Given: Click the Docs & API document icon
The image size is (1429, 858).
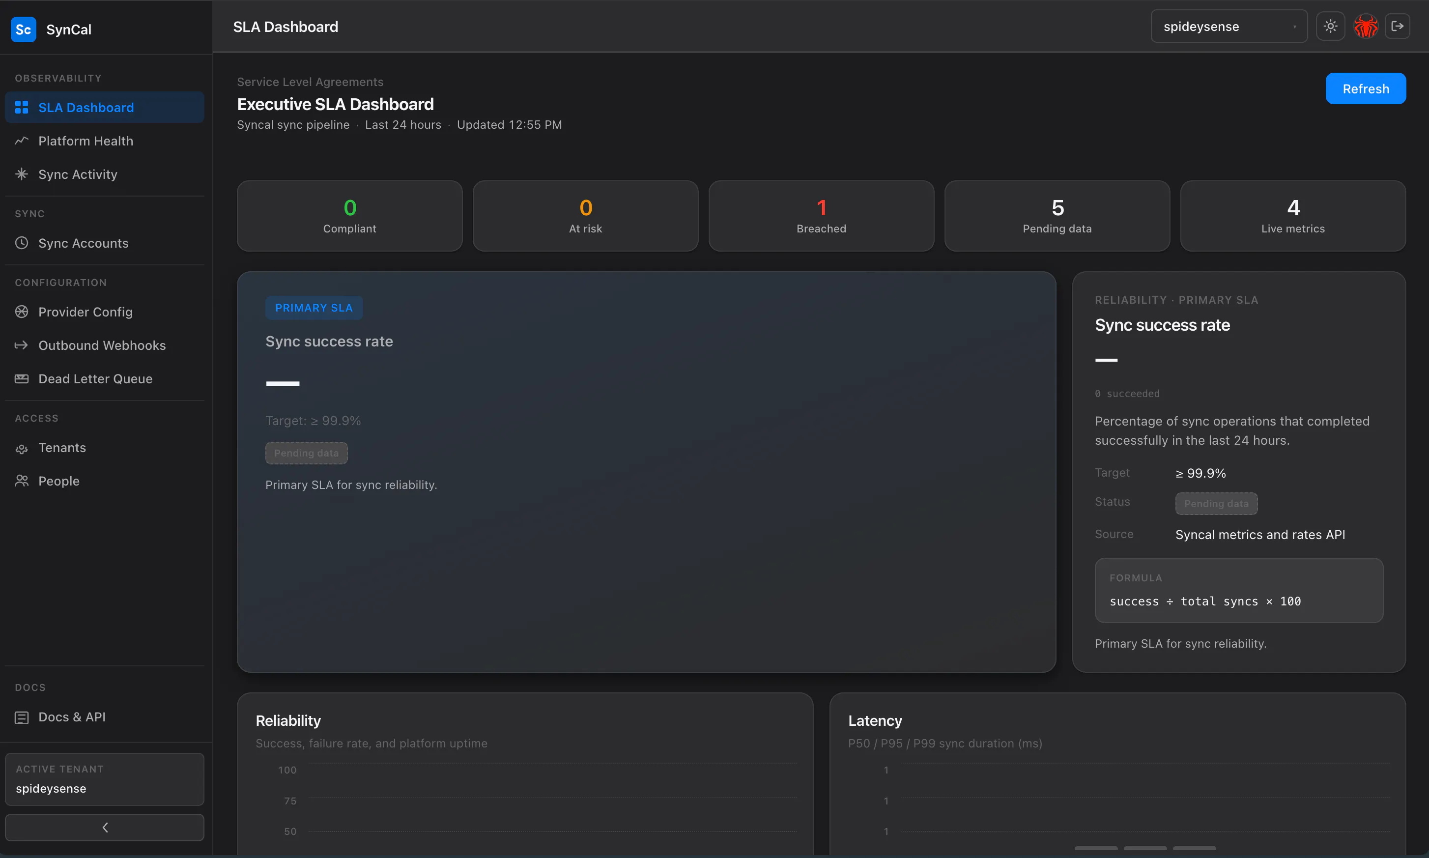Looking at the screenshot, I should tap(22, 717).
